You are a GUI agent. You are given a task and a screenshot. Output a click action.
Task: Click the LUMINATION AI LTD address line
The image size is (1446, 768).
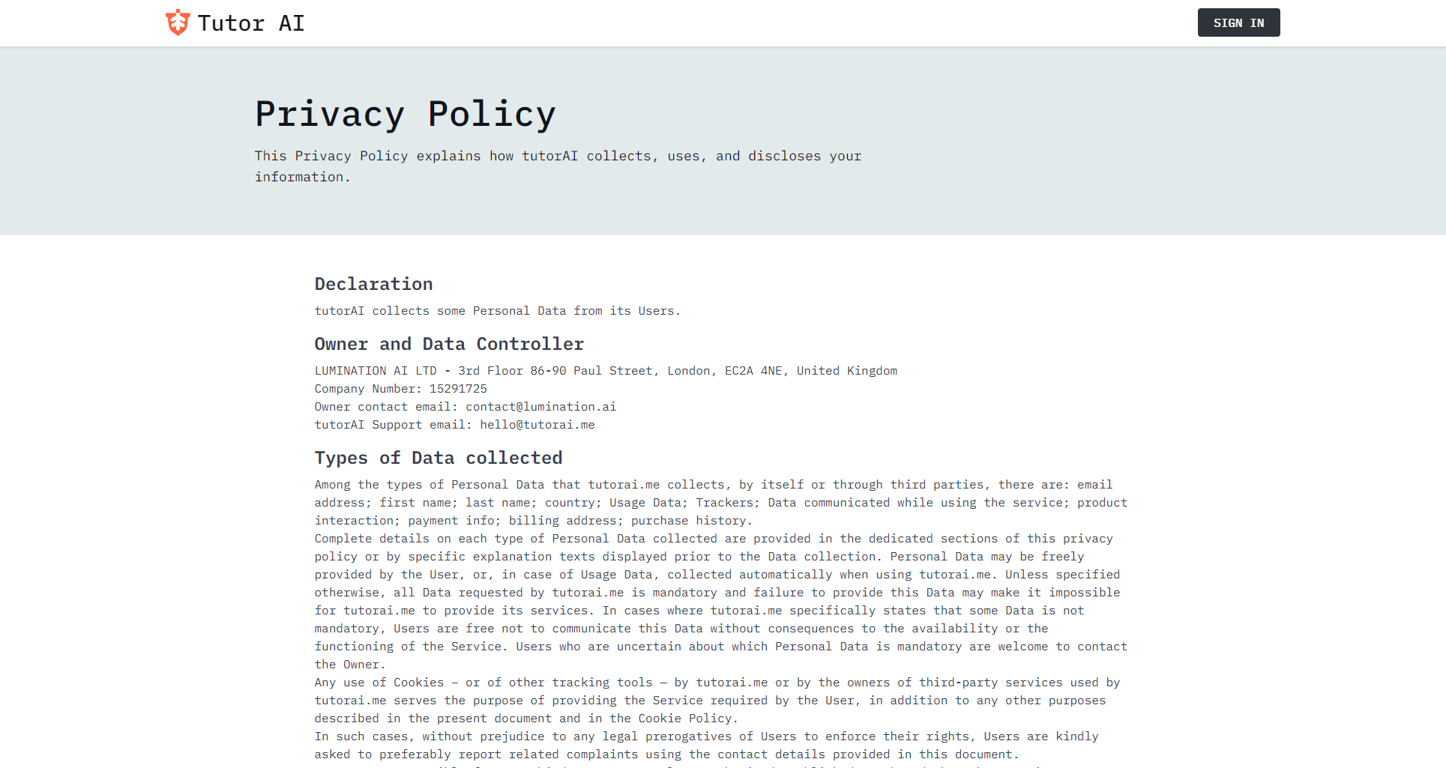click(605, 371)
